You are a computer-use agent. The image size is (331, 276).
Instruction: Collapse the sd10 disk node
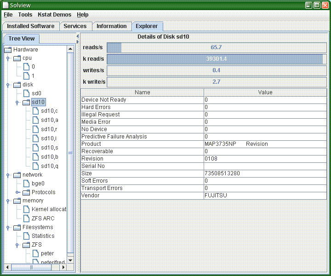tap(17, 102)
